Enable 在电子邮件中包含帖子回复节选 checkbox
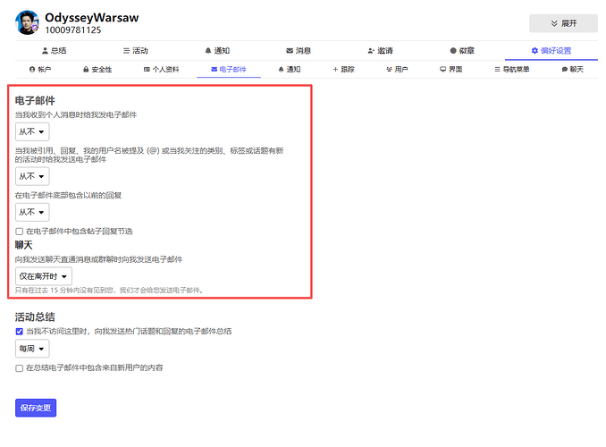The height and width of the screenshot is (447, 606). point(20,232)
